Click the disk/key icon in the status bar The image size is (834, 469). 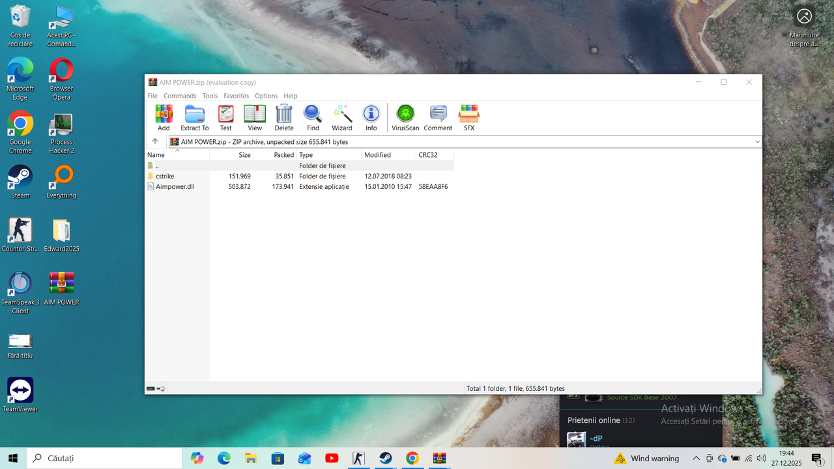click(156, 389)
